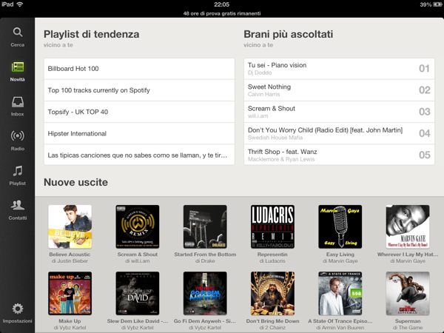Open the Radio broadcast icon
Image resolution: width=444 pixels, height=333 pixels.
coord(17,138)
